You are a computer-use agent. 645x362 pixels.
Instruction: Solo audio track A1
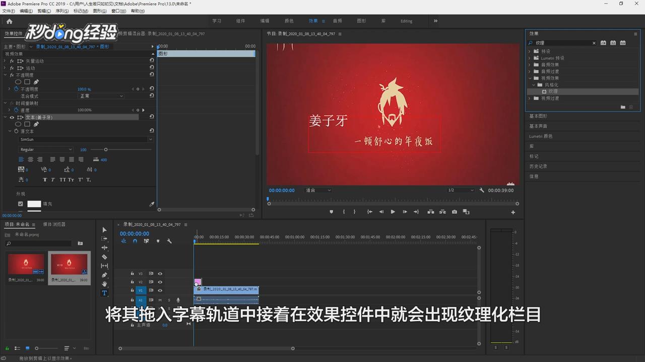(169, 300)
